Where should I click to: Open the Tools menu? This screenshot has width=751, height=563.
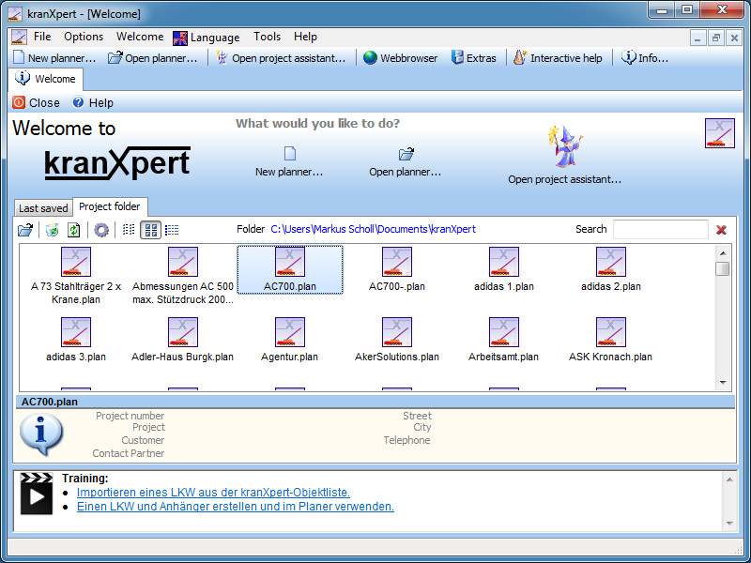pos(267,38)
